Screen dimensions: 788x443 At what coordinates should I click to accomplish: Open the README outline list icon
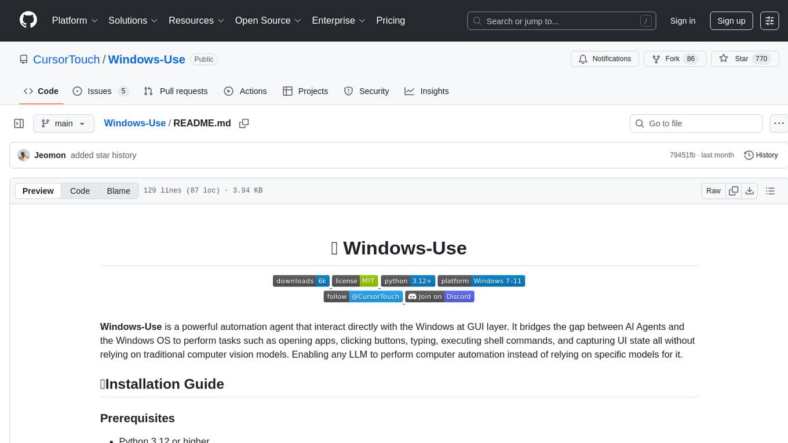(770, 191)
